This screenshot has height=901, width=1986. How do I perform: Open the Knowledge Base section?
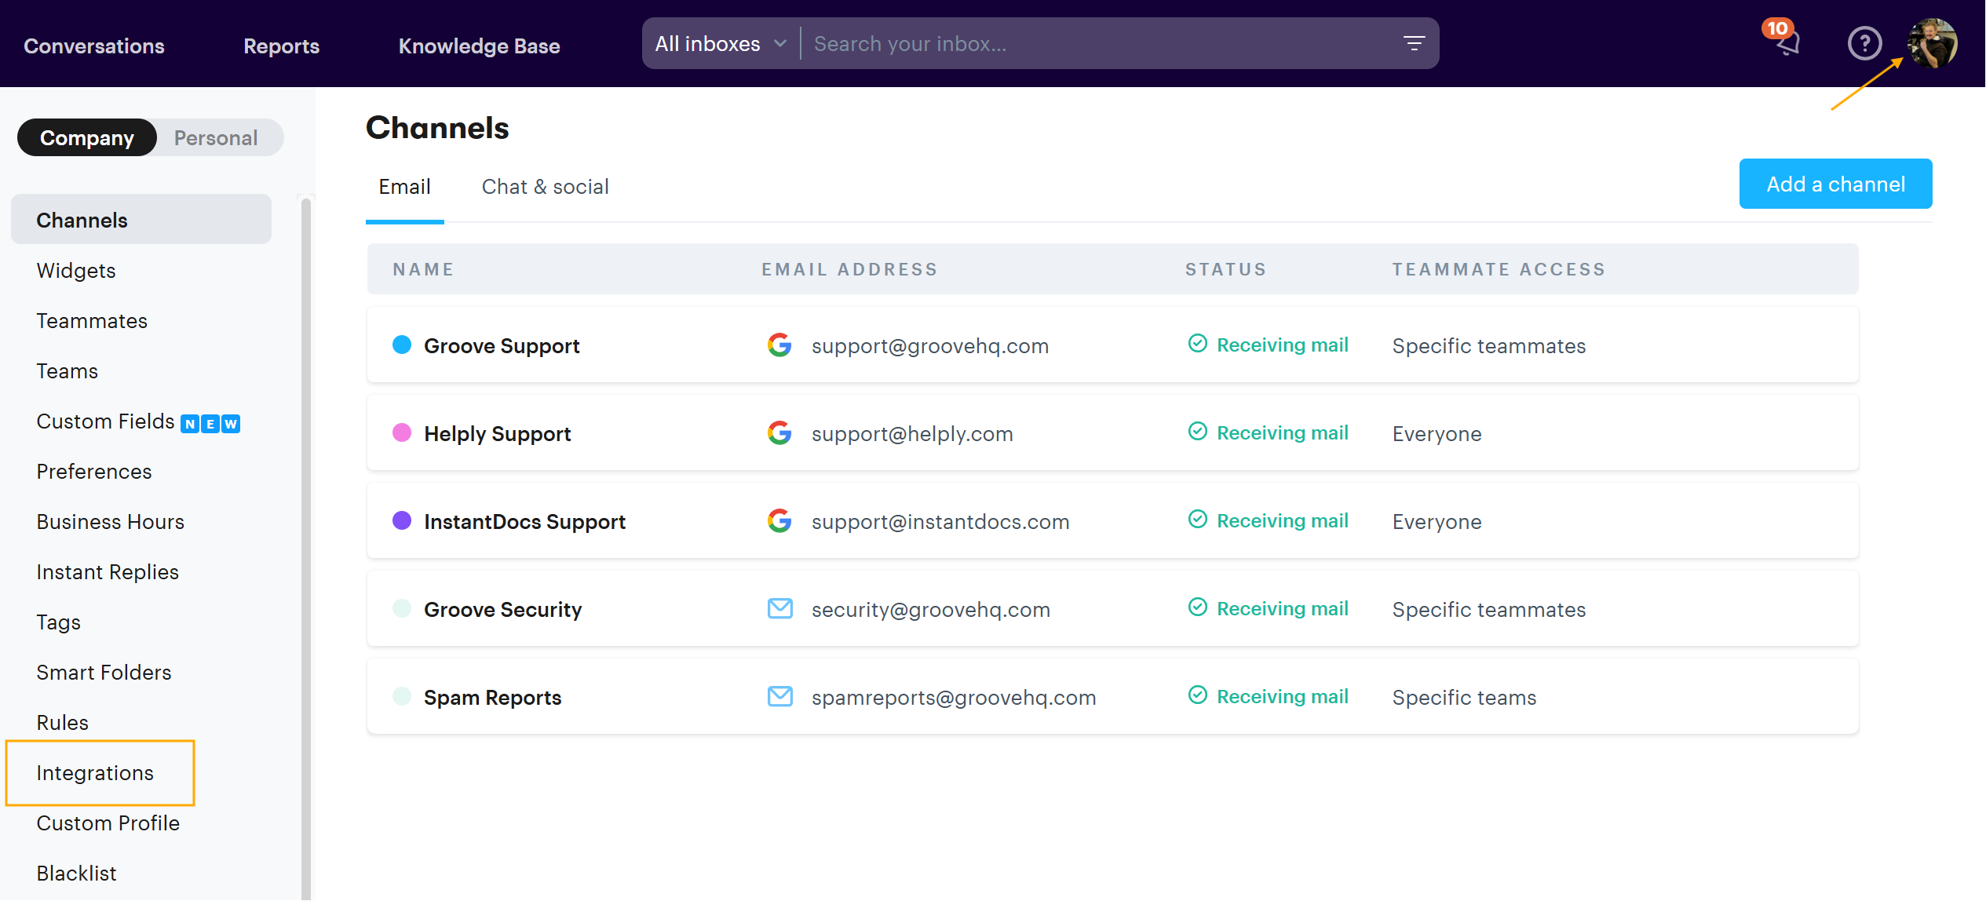[480, 46]
